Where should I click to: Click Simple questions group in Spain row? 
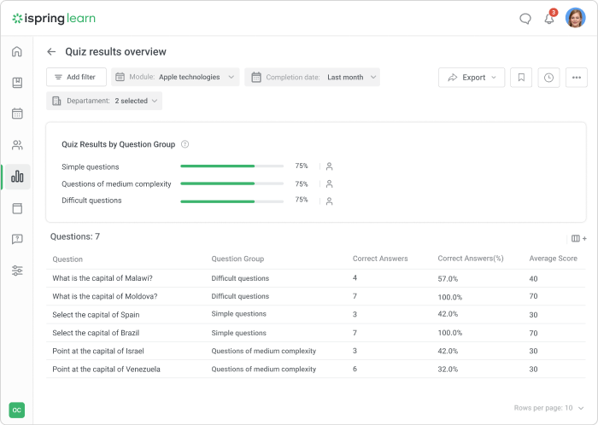tap(238, 314)
